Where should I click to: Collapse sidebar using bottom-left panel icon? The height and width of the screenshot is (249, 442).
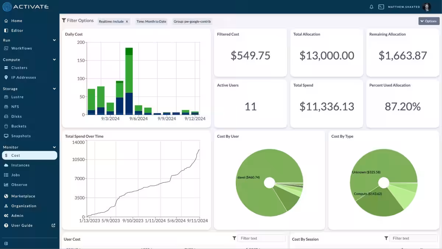point(6,243)
